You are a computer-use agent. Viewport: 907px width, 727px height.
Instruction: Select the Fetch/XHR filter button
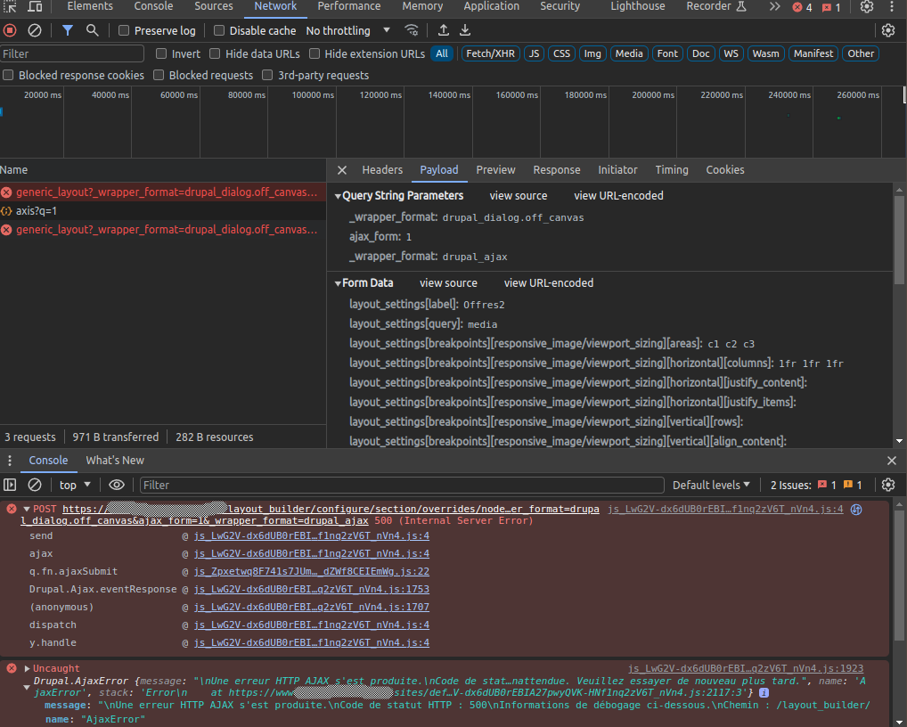pos(490,53)
